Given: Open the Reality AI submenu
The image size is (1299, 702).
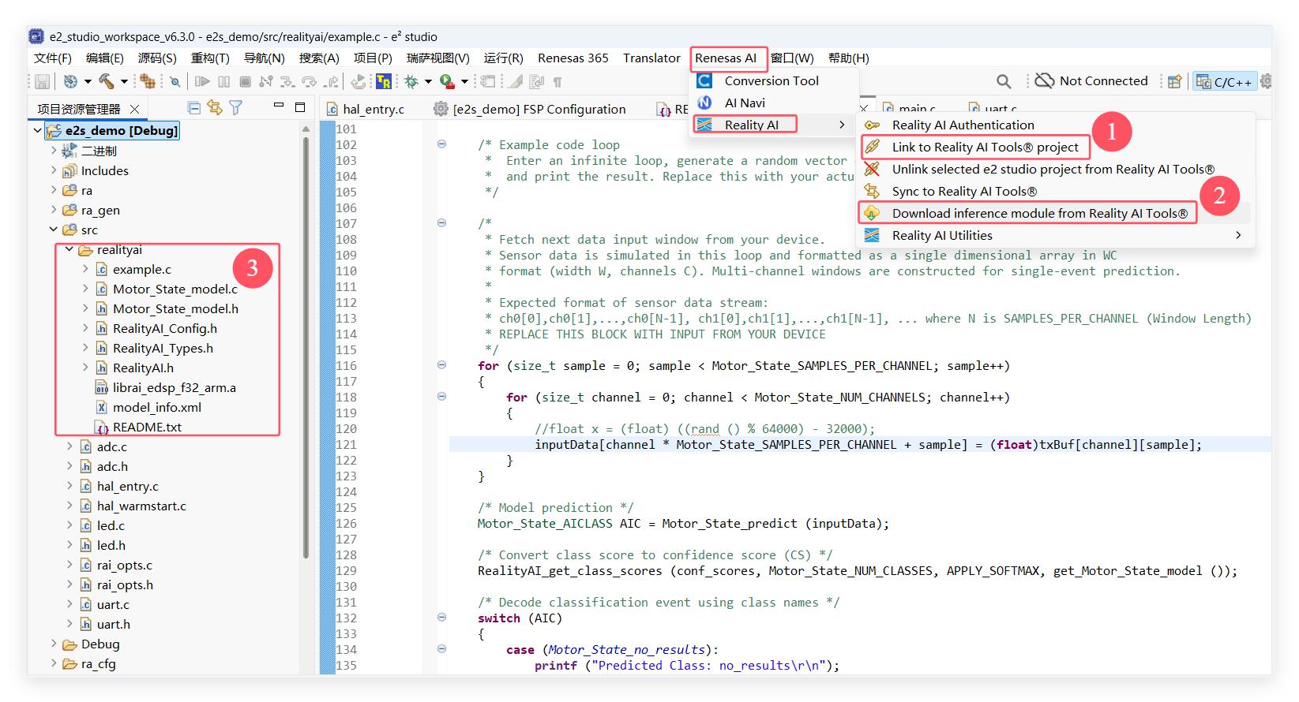Looking at the screenshot, I should (x=772, y=125).
